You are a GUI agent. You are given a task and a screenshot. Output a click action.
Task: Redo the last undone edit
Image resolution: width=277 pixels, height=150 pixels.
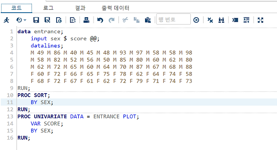pyautogui.click(x=112, y=20)
